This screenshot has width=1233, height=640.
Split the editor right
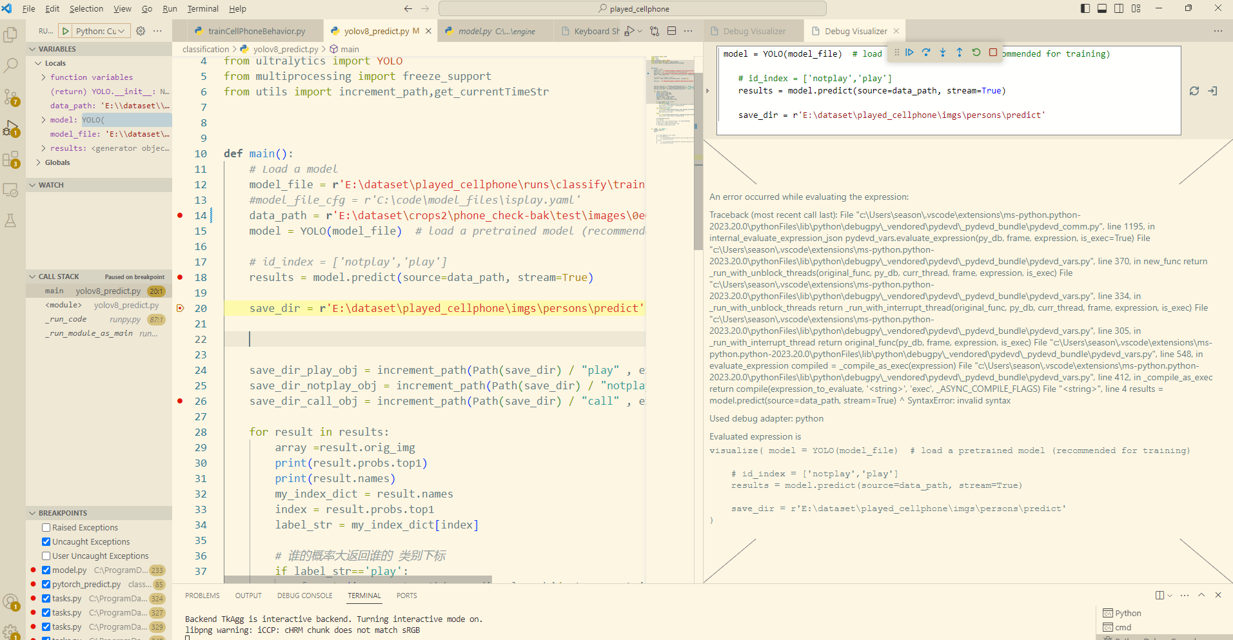671,31
